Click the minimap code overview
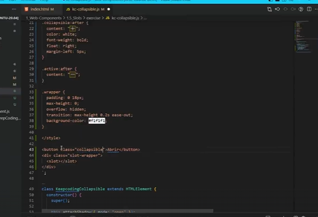The image size is (318, 217). click(303, 37)
